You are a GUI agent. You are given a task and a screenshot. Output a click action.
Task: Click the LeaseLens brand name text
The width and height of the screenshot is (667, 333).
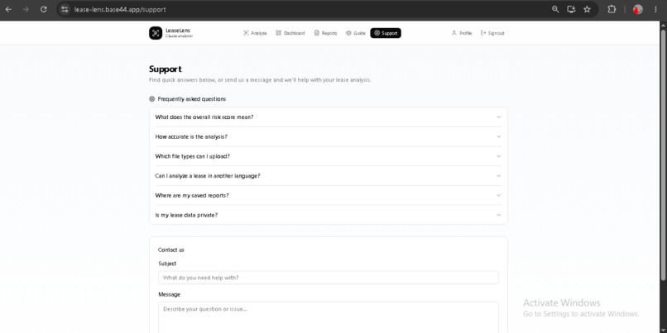pos(178,30)
